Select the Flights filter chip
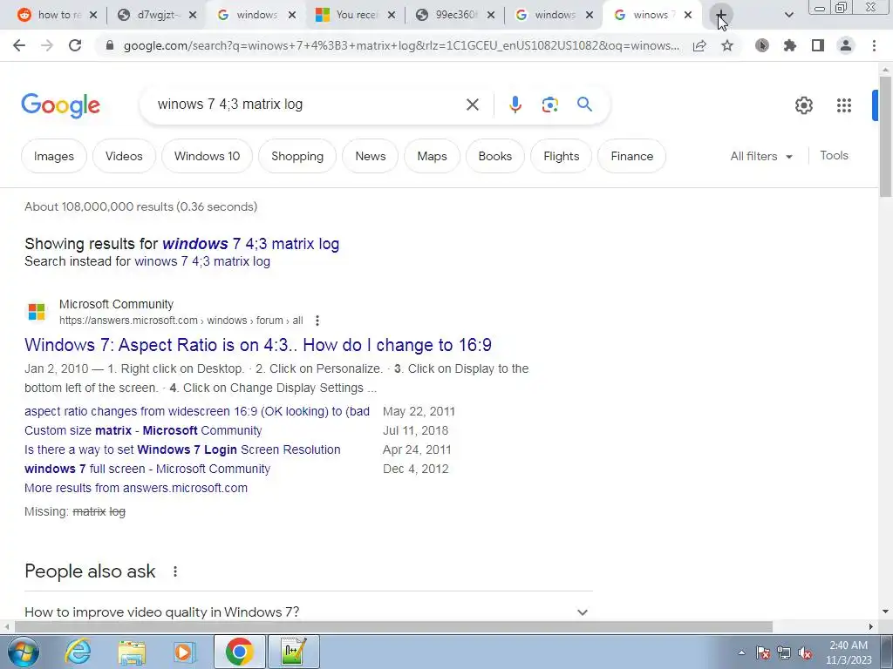 (x=562, y=157)
